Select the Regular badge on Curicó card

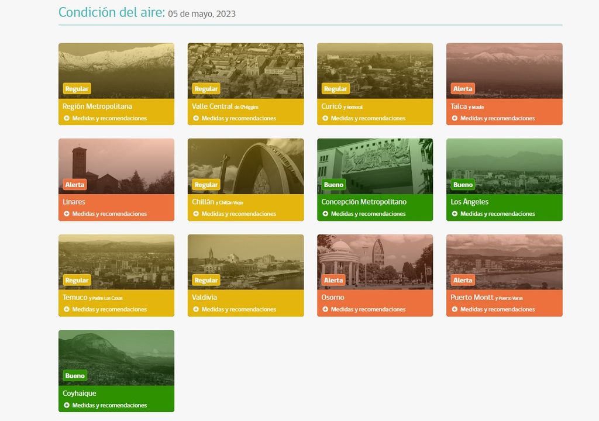[x=335, y=88]
